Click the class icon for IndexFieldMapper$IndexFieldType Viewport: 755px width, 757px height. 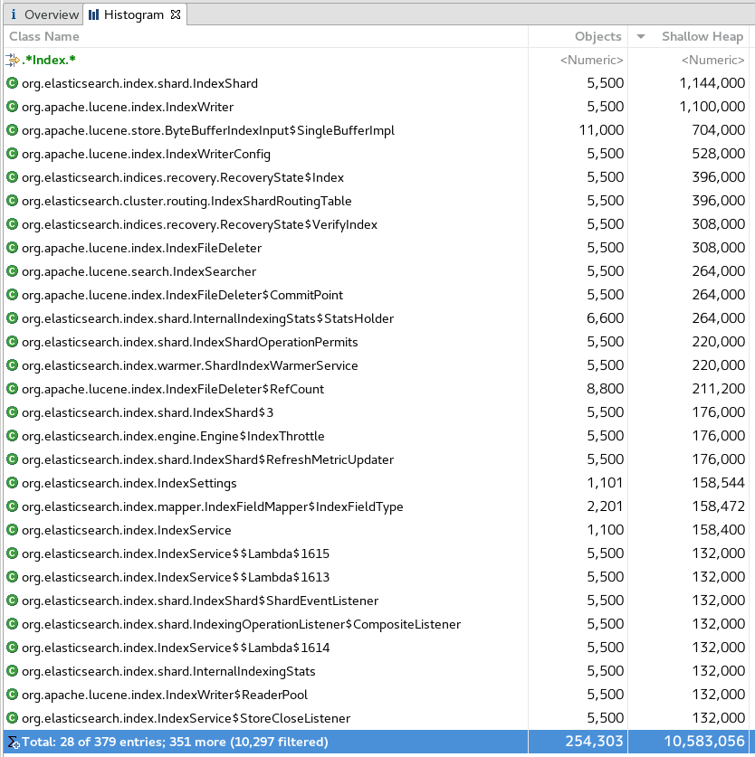click(12, 506)
